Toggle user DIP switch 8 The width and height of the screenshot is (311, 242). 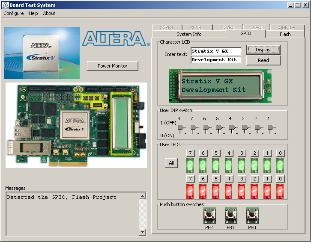pos(182,129)
